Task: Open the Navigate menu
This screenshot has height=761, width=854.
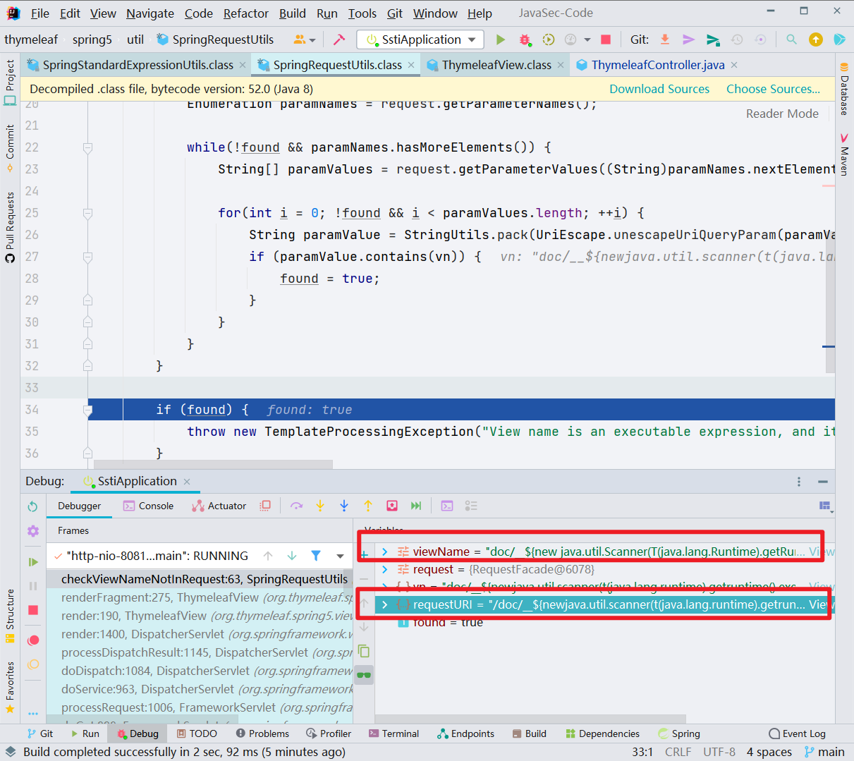Action: [150, 13]
